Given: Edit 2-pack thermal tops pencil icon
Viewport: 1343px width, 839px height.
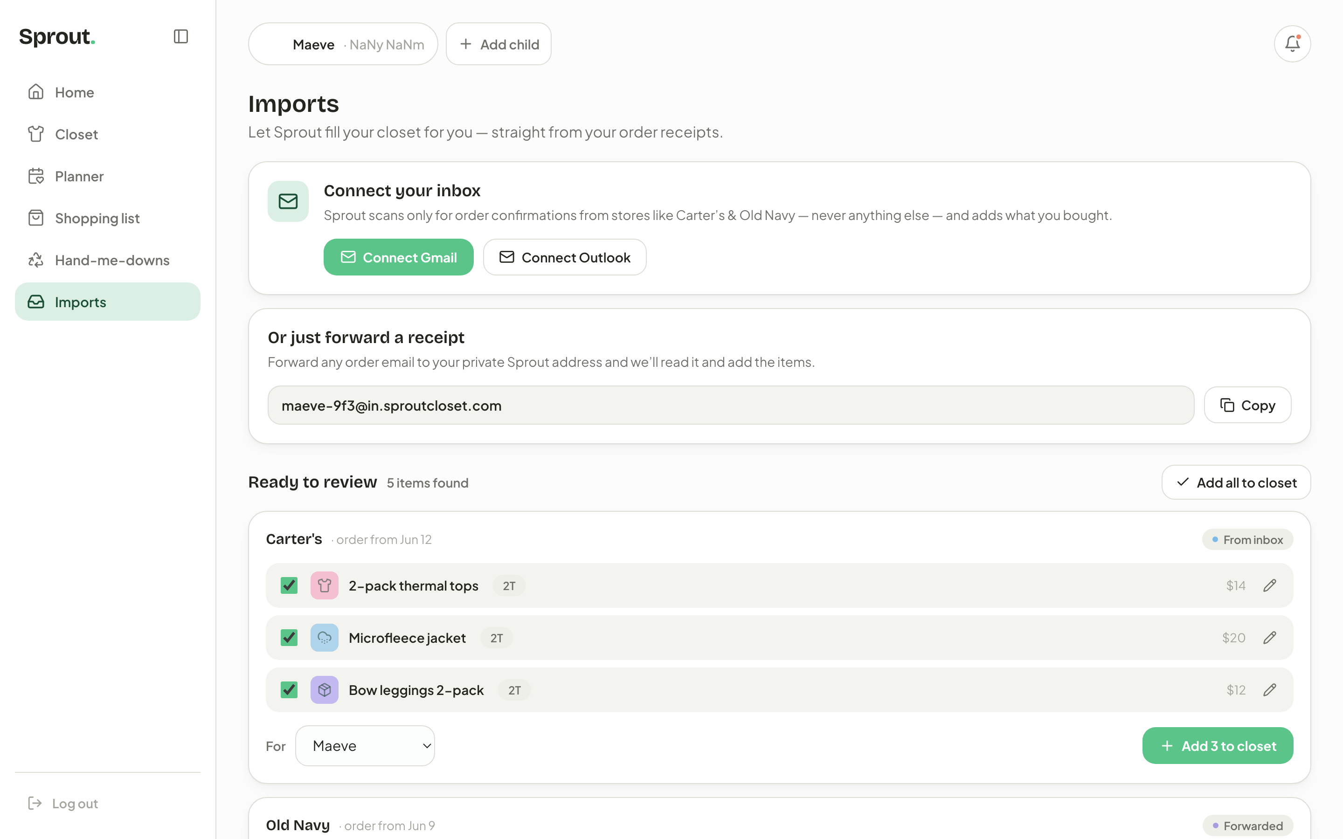Looking at the screenshot, I should pos(1270,585).
